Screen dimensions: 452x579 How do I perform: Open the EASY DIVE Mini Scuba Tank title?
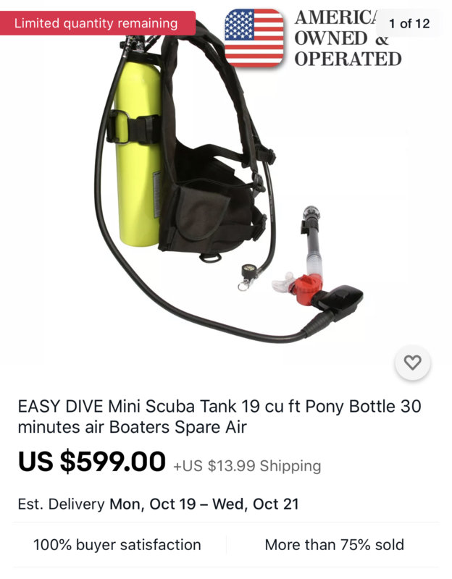pos(219,417)
